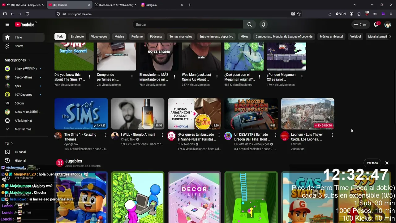Viewport: 396px width, 223px height.
Task: Open the Ledrium channel avatar
Action: [x=285, y=136]
